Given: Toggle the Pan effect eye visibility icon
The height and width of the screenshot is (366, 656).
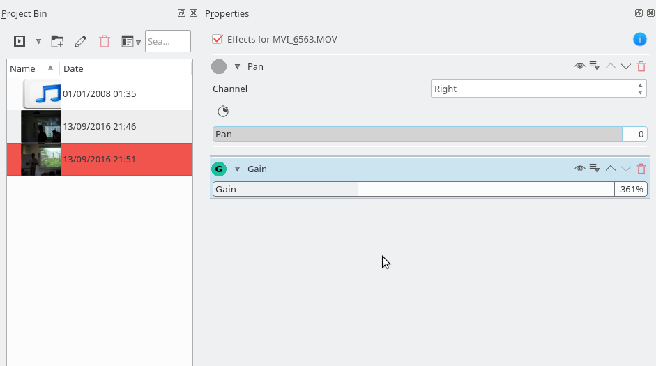Looking at the screenshot, I should (x=579, y=66).
